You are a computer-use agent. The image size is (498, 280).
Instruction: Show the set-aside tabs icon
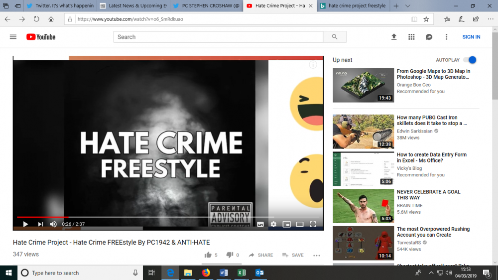click(5, 5)
